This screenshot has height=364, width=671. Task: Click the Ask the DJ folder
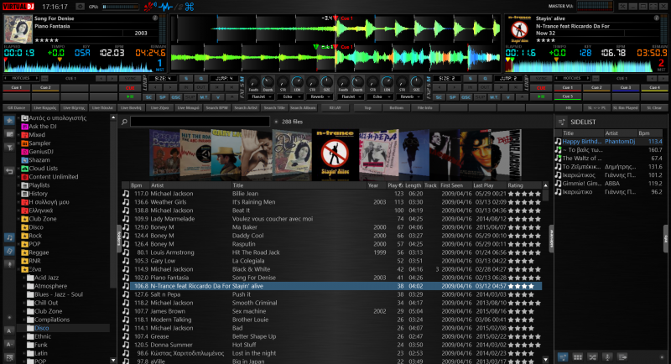(x=39, y=126)
